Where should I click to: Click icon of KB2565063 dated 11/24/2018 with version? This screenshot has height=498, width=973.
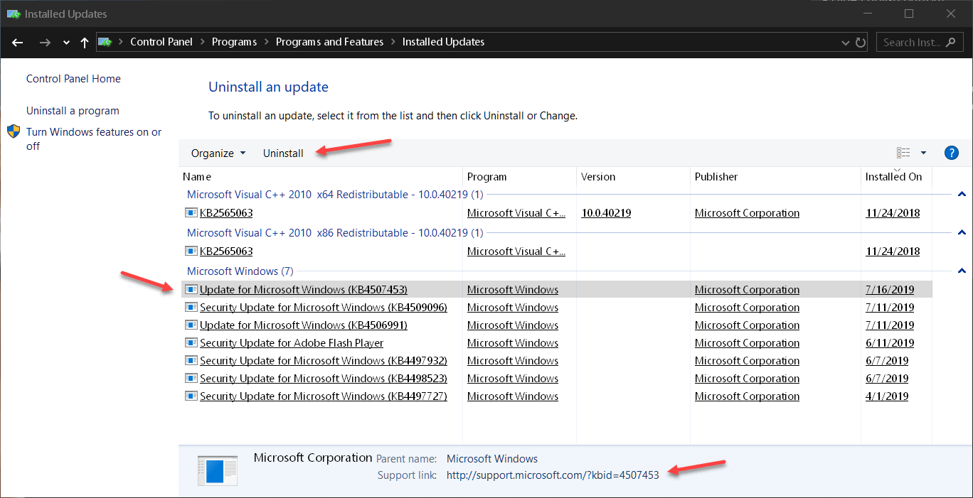tap(191, 212)
